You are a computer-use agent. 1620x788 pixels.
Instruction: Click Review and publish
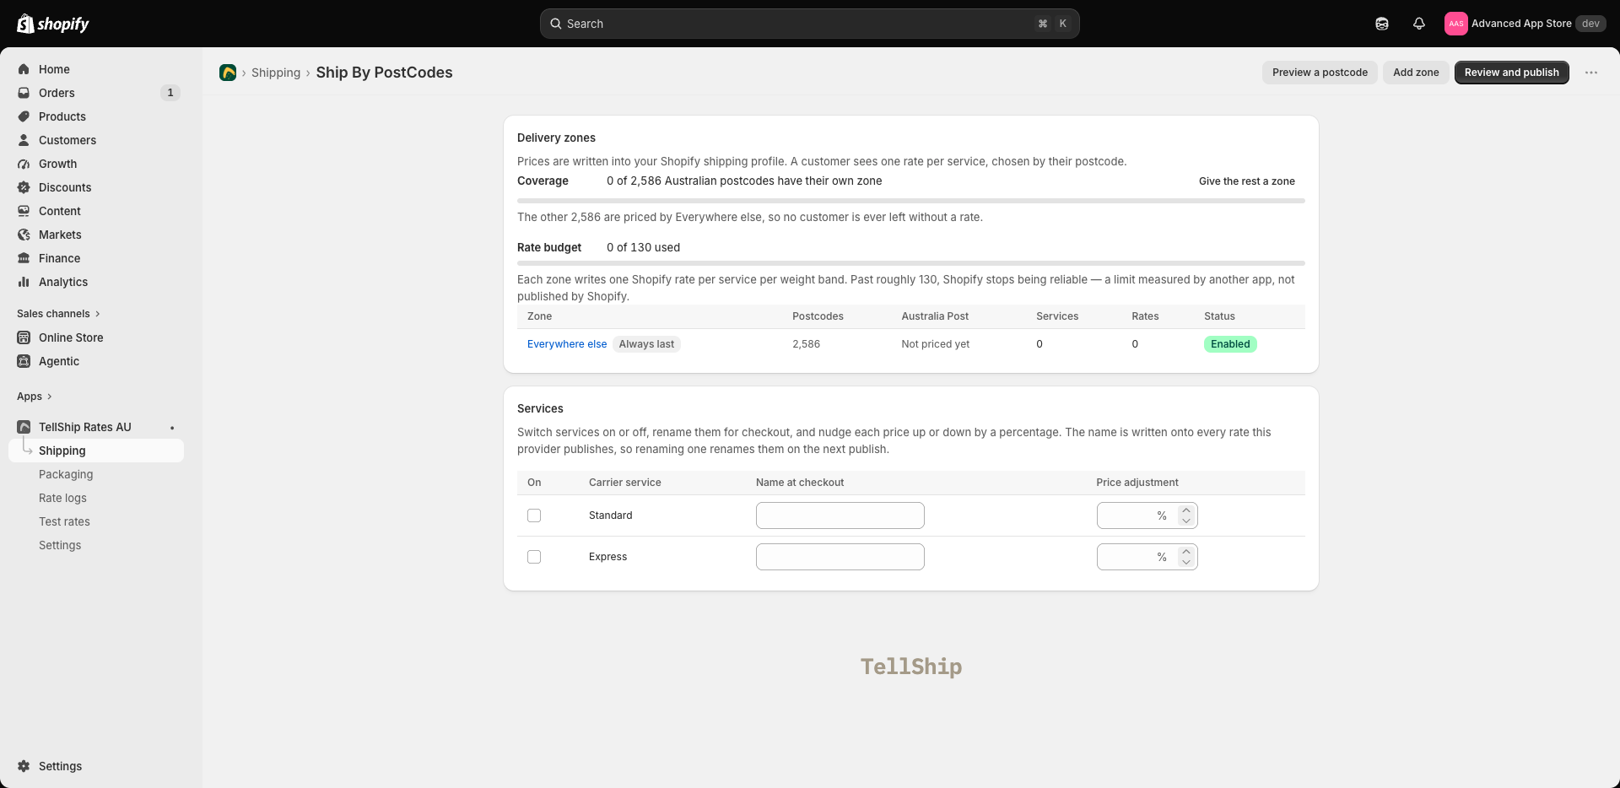click(x=1511, y=73)
